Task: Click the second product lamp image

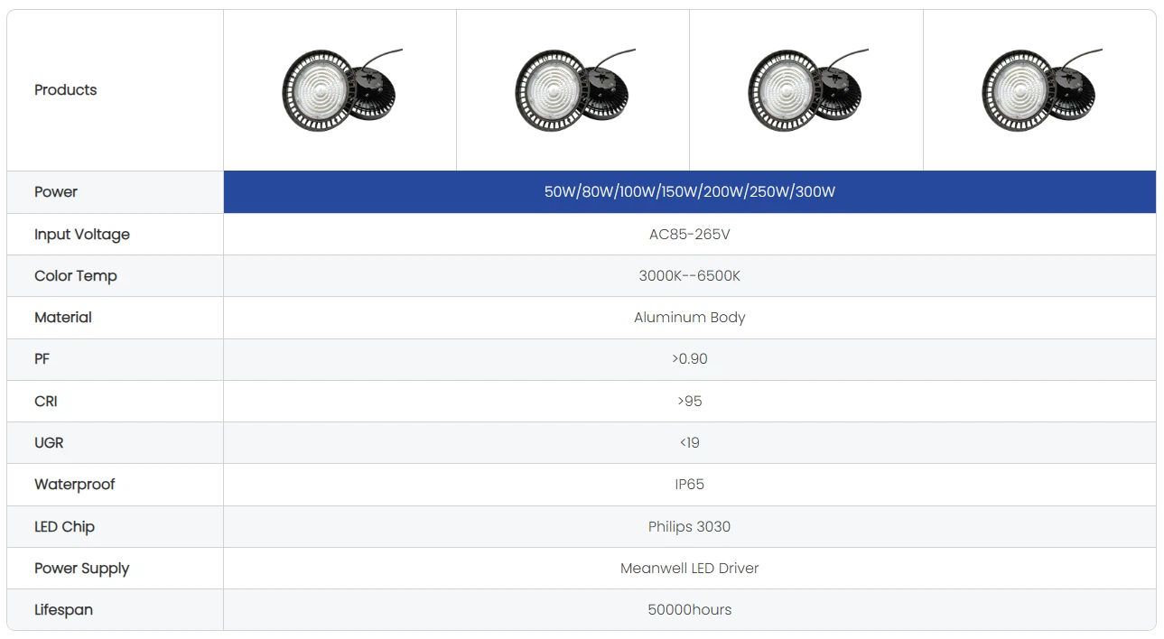Action: (x=573, y=90)
